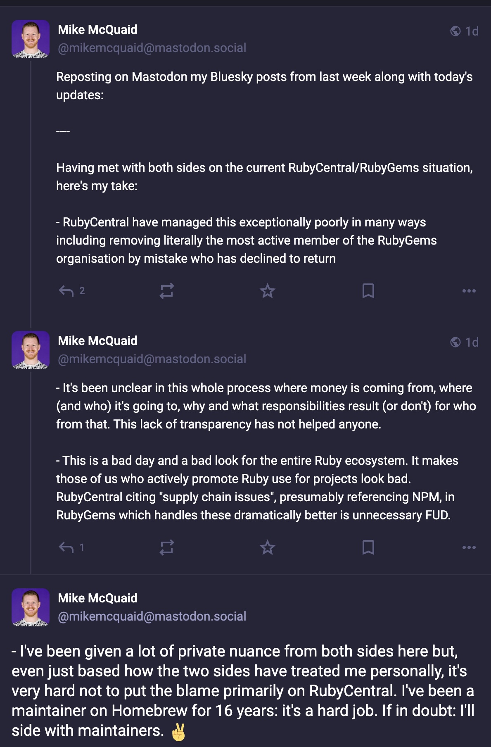Reply to the second post about transparency
This screenshot has width=491, height=747.
66,548
